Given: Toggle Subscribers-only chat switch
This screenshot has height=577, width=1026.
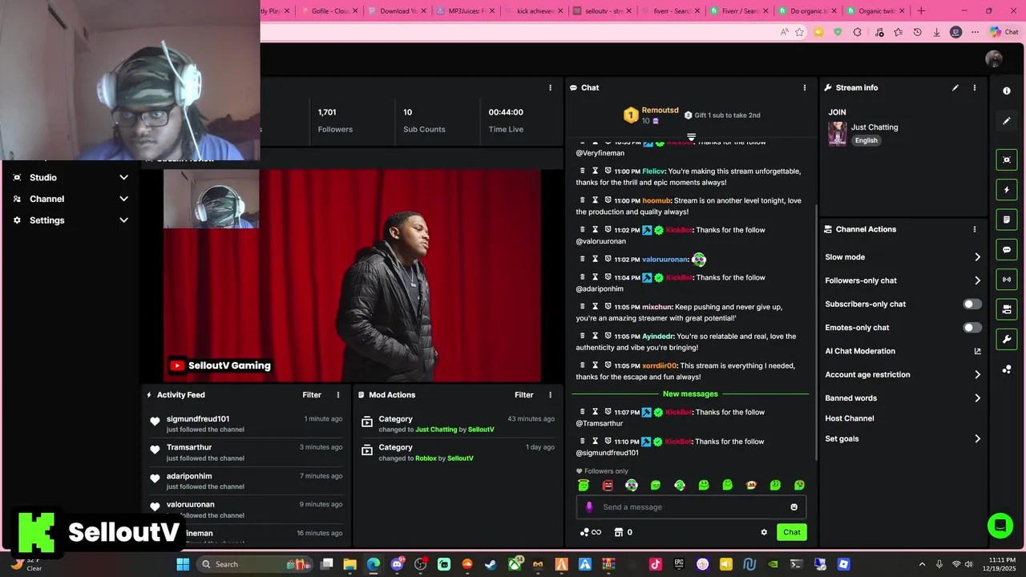Looking at the screenshot, I should (x=971, y=304).
